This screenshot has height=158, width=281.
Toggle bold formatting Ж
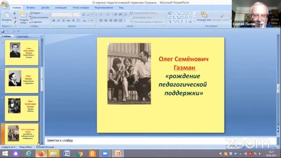pos(54,21)
